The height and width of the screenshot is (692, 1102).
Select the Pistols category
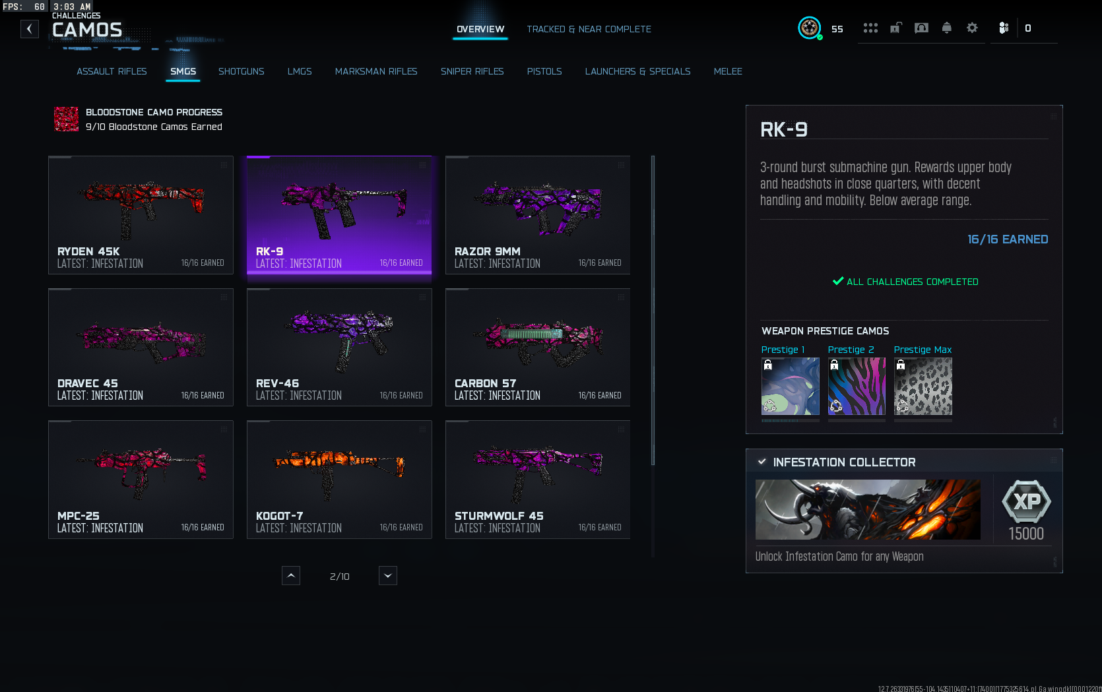pyautogui.click(x=544, y=71)
